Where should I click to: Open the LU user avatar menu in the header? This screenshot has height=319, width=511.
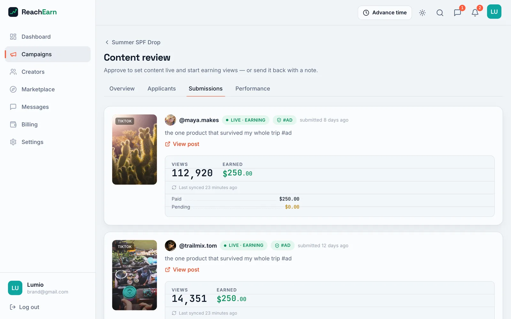pyautogui.click(x=494, y=12)
